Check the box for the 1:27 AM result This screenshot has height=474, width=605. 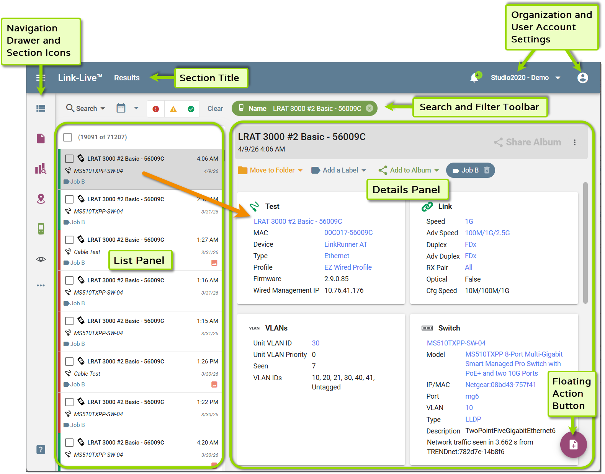69,240
